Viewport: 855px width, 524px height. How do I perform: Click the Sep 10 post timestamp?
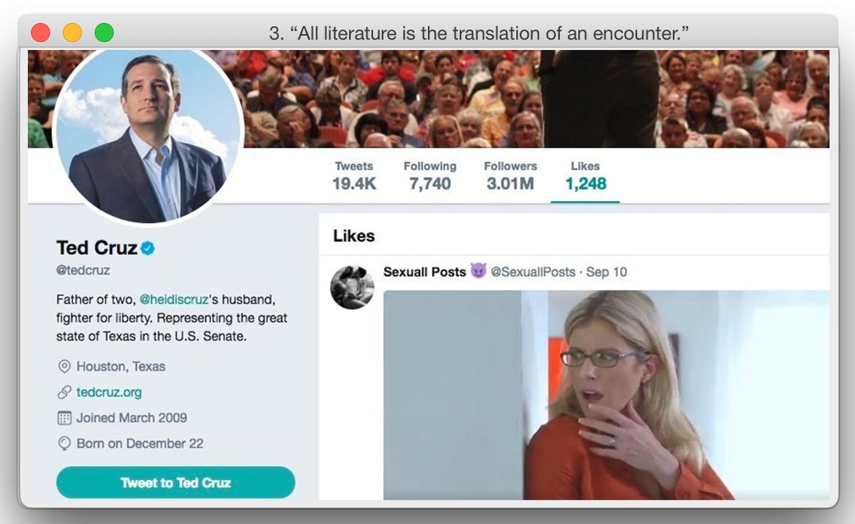[x=606, y=272]
